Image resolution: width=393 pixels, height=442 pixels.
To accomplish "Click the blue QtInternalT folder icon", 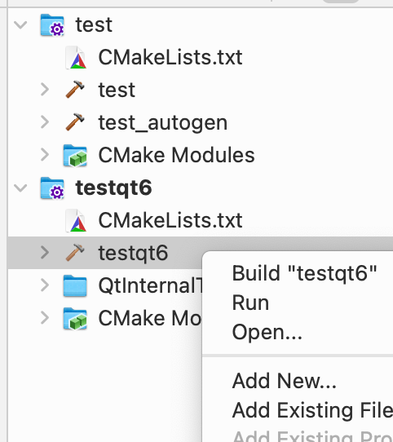I will point(75,286).
